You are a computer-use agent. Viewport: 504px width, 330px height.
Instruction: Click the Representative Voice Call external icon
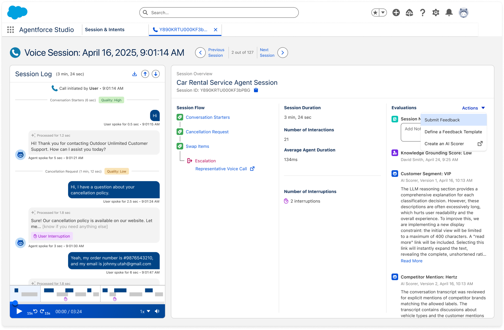coord(252,169)
